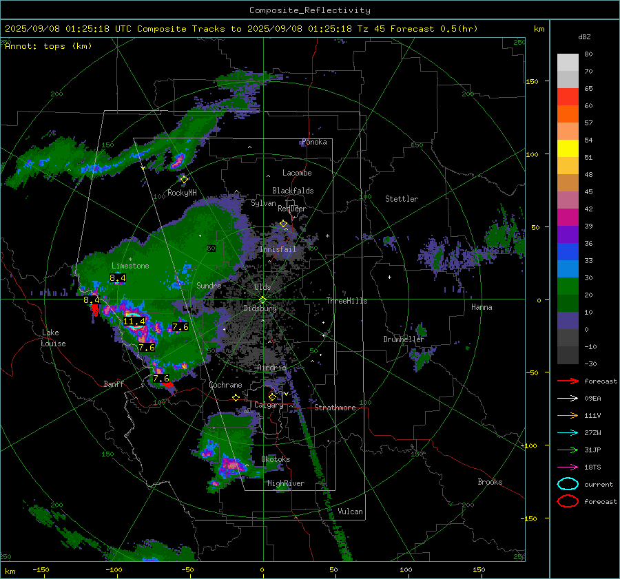The image size is (620, 579).
Task: Click the 11.4 storm top label
Action: 134,322
